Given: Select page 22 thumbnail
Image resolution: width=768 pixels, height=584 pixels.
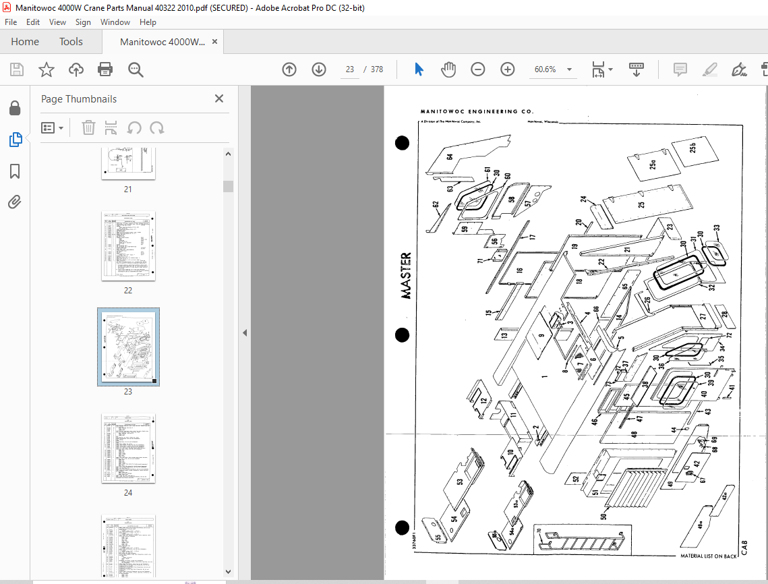Looking at the screenshot, I should 128,246.
